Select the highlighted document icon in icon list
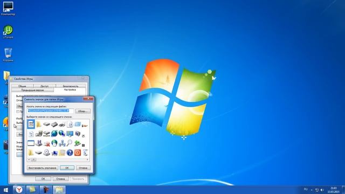This screenshot has height=194, width=345. [x=31, y=124]
